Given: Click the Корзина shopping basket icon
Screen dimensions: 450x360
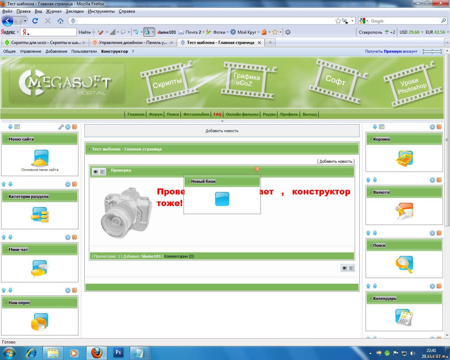Looking at the screenshot, I should [404, 158].
